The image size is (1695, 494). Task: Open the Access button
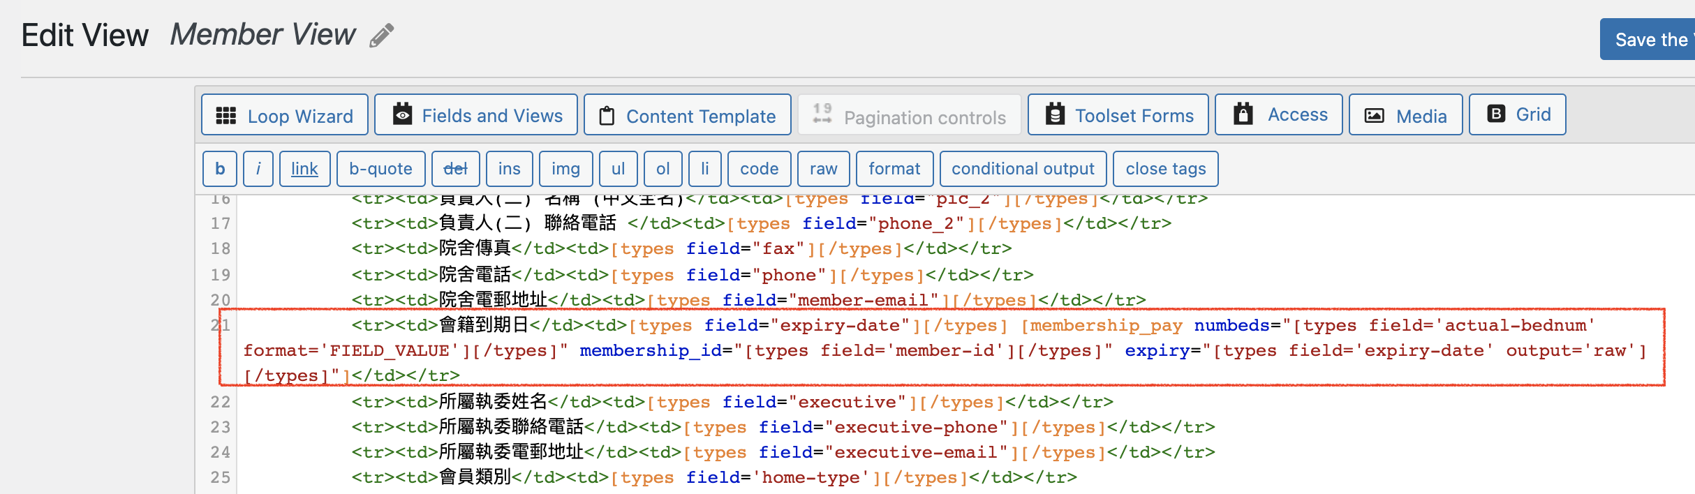coord(1279,115)
